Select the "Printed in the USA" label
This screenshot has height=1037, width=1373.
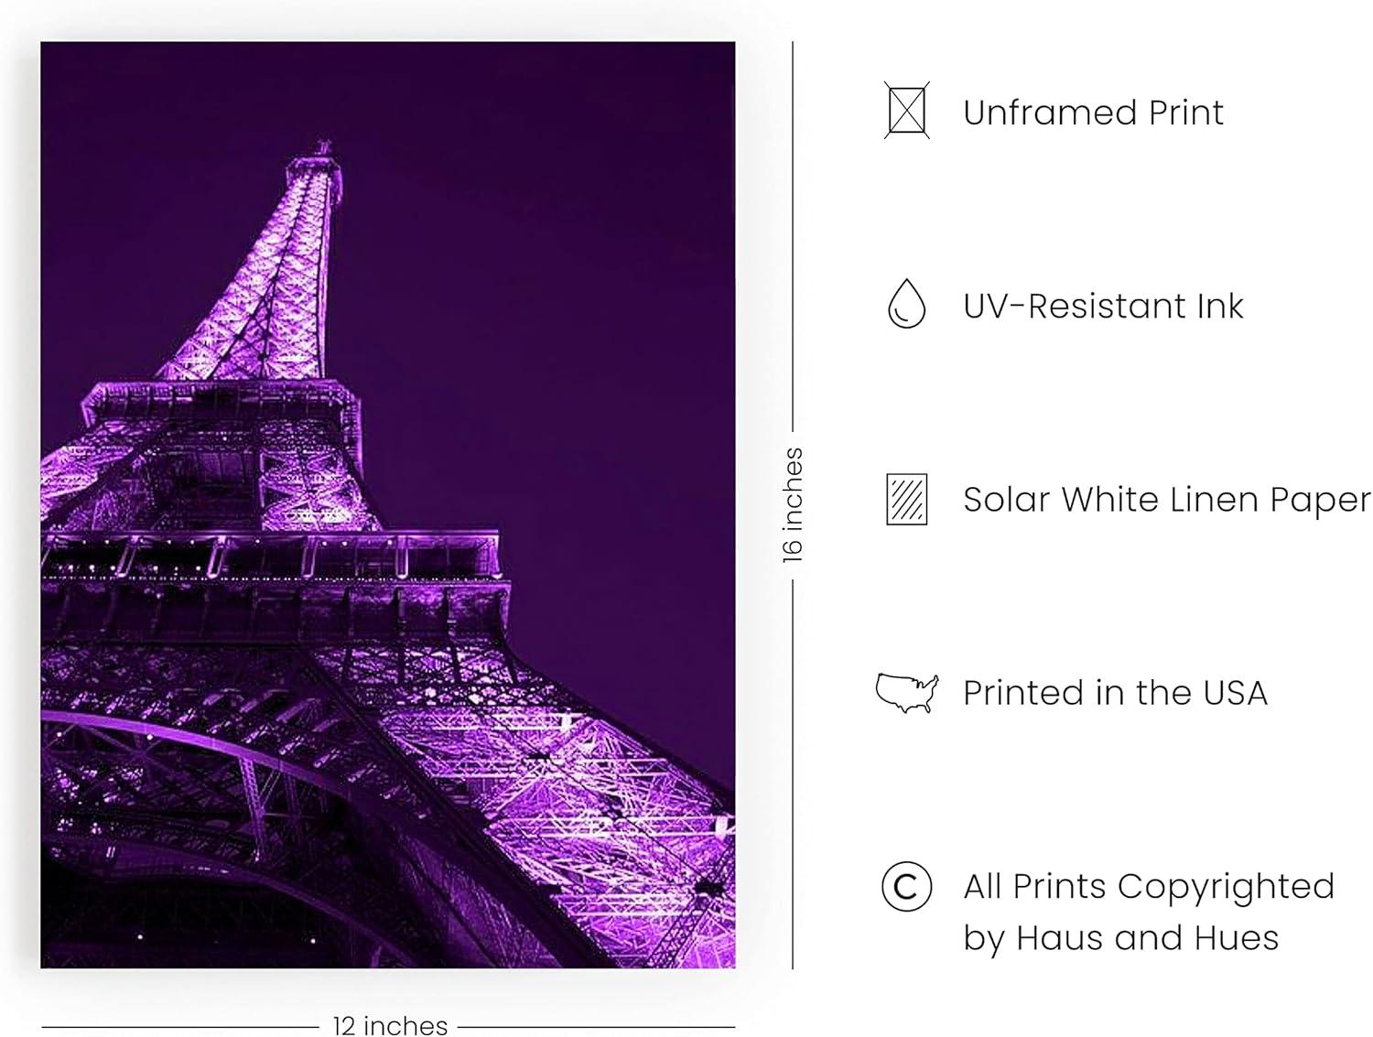click(x=1115, y=693)
